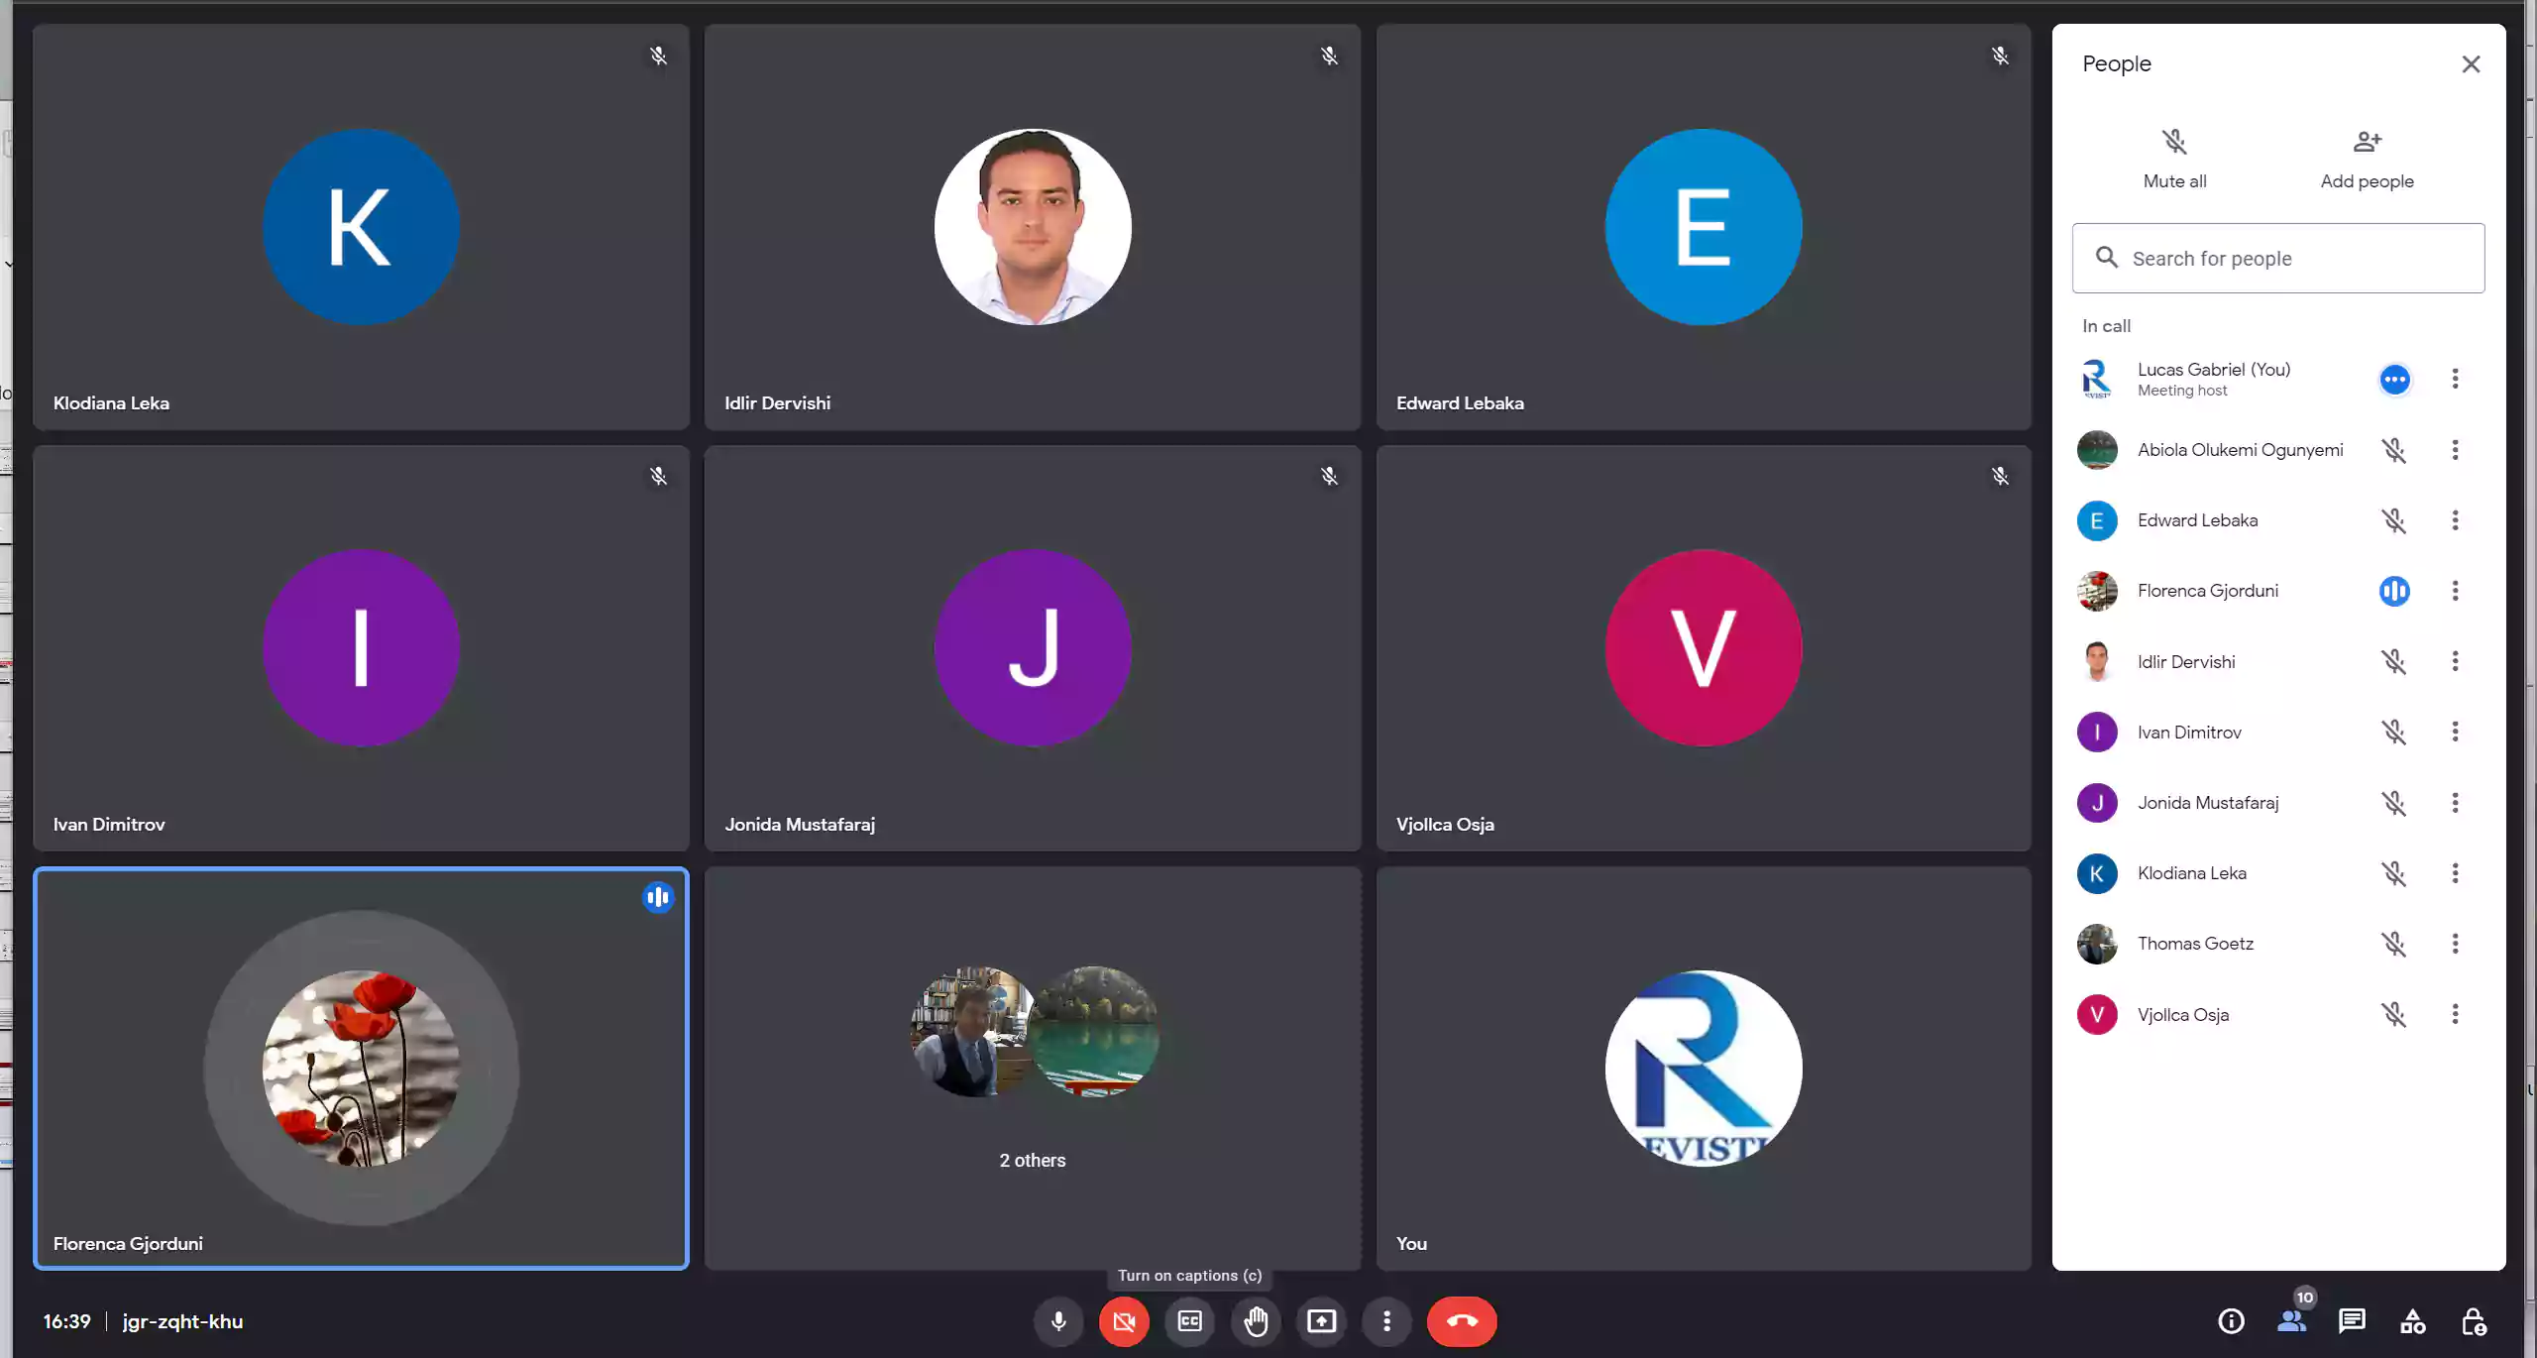Screen dimensions: 2537x1358
Task: Click the People panel icon with badge
Action: coord(2291,1321)
